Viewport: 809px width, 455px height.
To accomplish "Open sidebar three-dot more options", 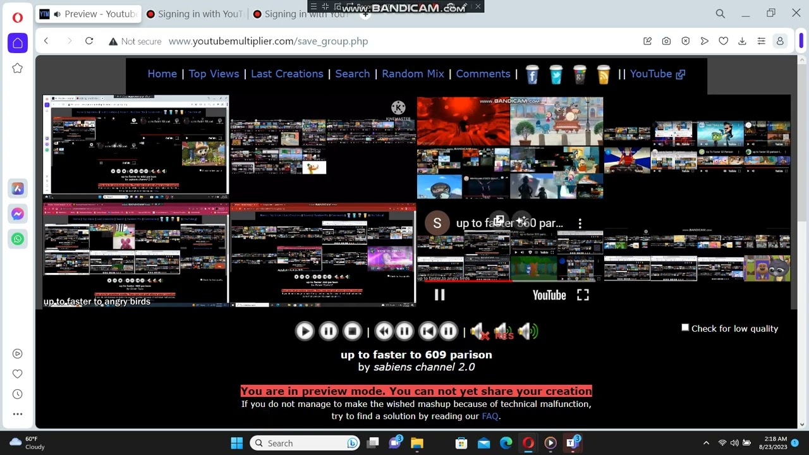I will click(x=18, y=414).
